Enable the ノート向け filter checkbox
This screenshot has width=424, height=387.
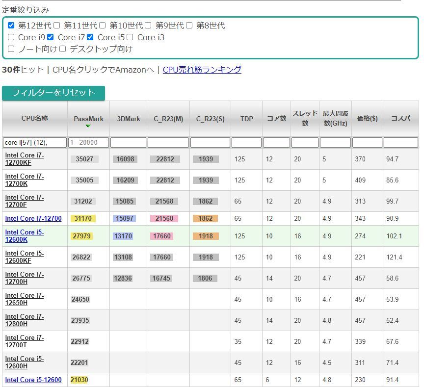11,49
